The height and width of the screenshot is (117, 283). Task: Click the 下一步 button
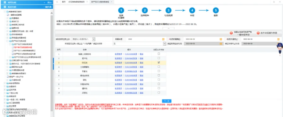click(x=167, y=101)
